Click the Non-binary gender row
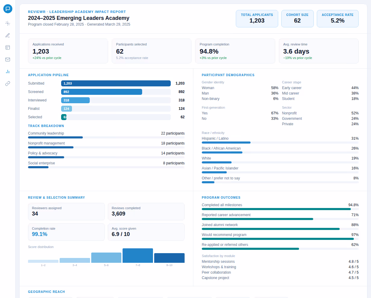The width and height of the screenshot is (371, 298). (240, 99)
